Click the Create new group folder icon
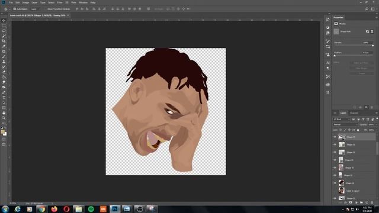This screenshot has height=213, width=379. (x=361, y=202)
